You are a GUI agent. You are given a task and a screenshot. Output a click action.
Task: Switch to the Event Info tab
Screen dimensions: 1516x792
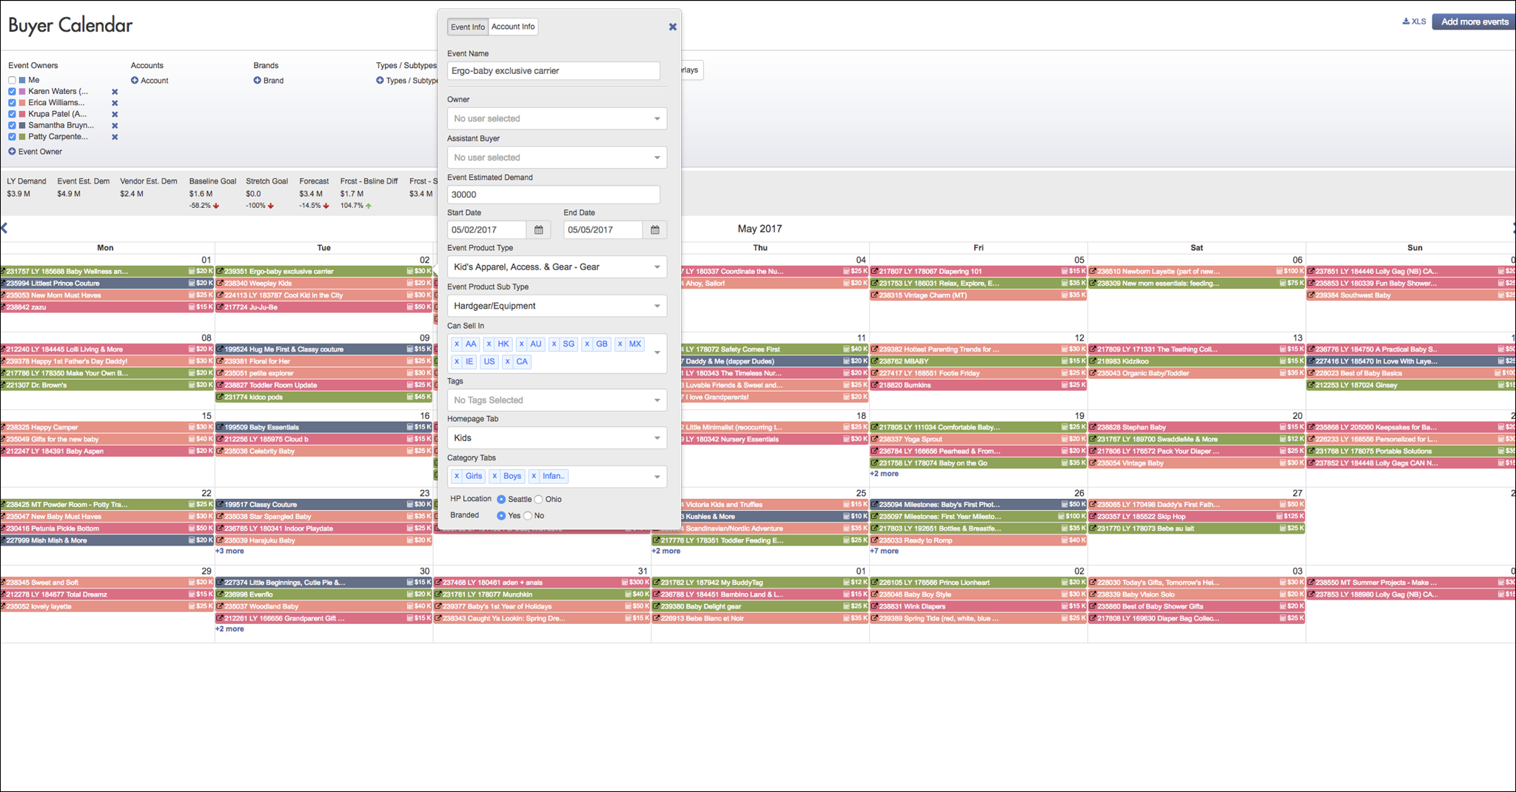pos(468,27)
